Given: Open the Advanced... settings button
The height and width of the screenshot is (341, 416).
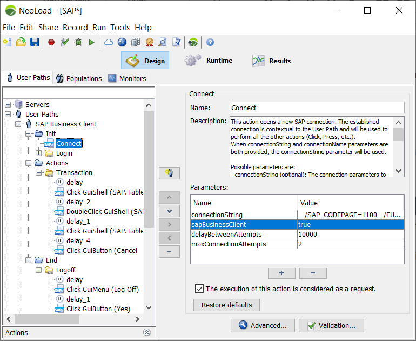Looking at the screenshot, I should click(263, 326).
